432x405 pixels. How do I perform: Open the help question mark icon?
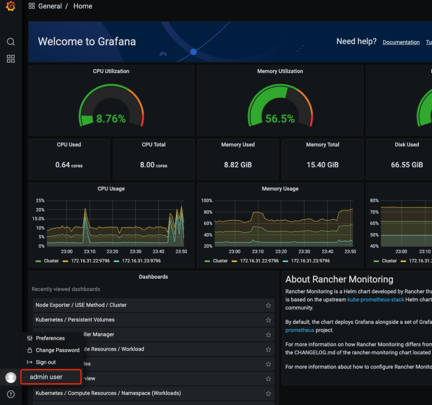pos(11,394)
